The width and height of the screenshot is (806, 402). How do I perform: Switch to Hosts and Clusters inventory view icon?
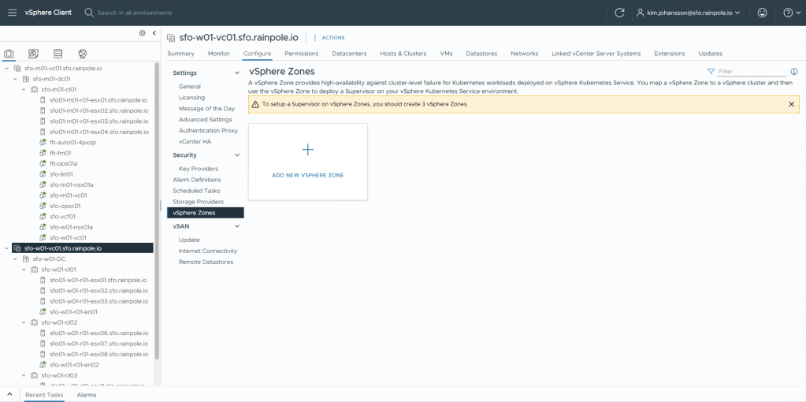point(9,54)
